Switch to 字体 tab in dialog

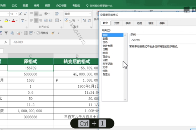[128, 23]
